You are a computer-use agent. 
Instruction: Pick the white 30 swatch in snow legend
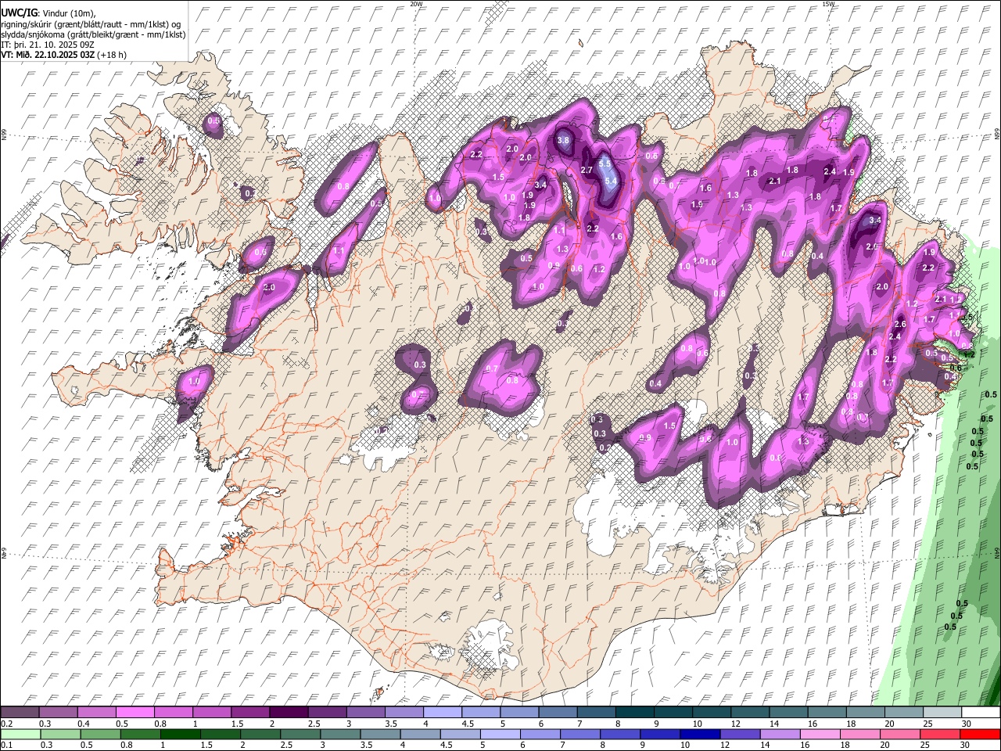pyautogui.click(x=979, y=713)
